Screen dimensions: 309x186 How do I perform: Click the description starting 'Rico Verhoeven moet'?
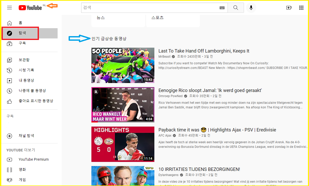pyautogui.click(x=230, y=105)
